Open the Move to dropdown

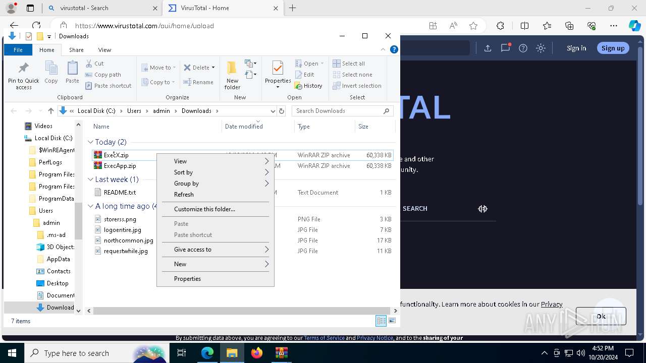pos(158,68)
